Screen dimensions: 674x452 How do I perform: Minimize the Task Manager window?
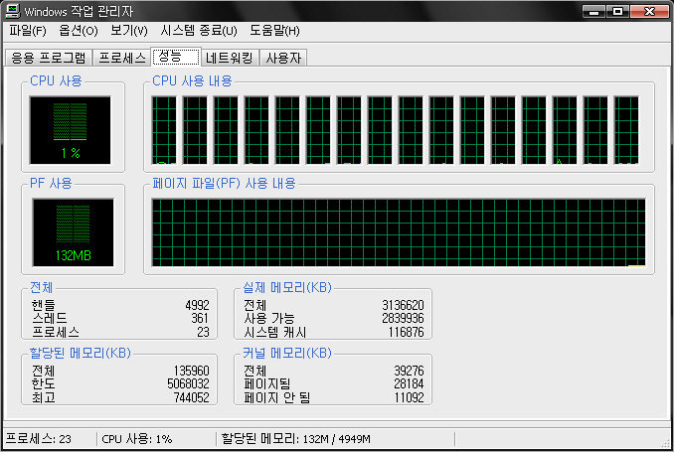click(594, 12)
